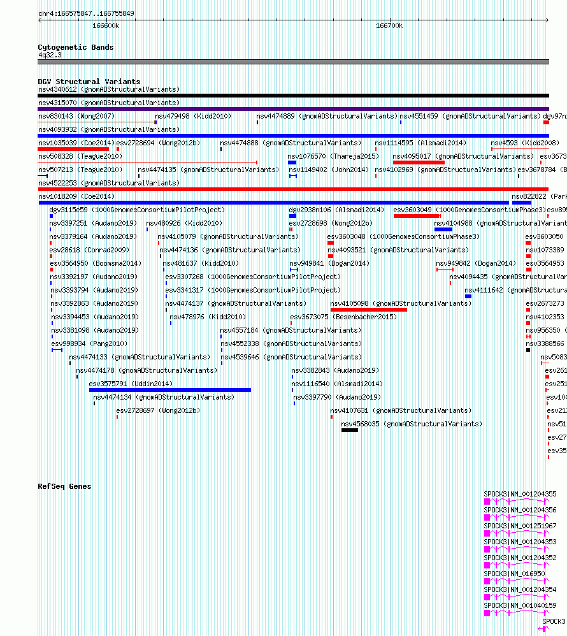This screenshot has height=636, width=567.
Task: Click nsv4474888 variant label
Action: point(291,143)
